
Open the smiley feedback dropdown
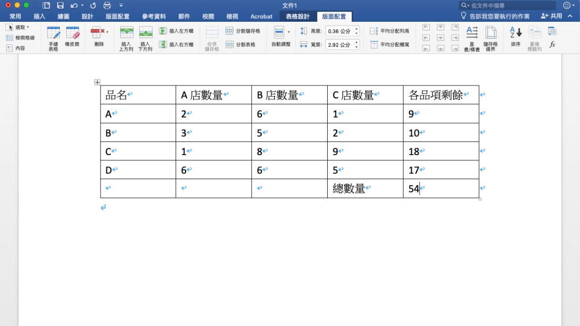(568, 5)
